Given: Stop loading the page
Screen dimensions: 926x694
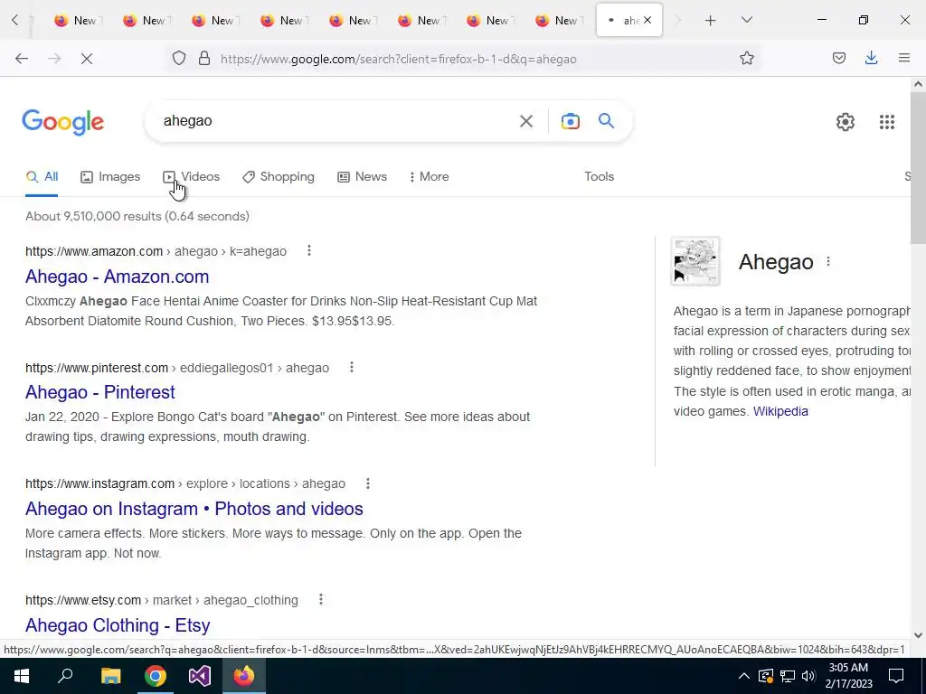Looking at the screenshot, I should coord(86,59).
